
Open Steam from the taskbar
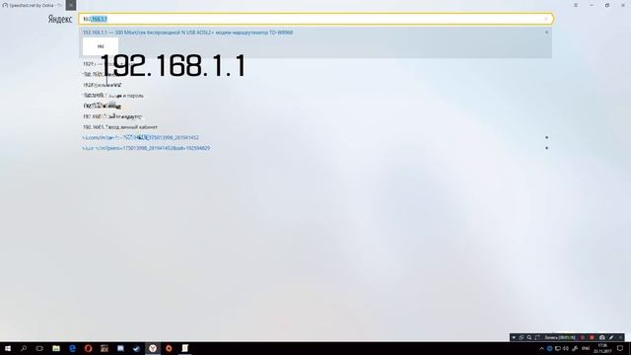(x=136, y=348)
